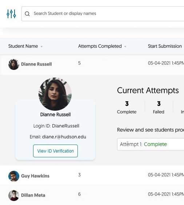Click Dianne Russell's large profile photo
The height and width of the screenshot is (205, 184).
55,94
